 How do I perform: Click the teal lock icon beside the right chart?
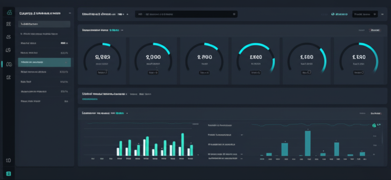[374, 126]
